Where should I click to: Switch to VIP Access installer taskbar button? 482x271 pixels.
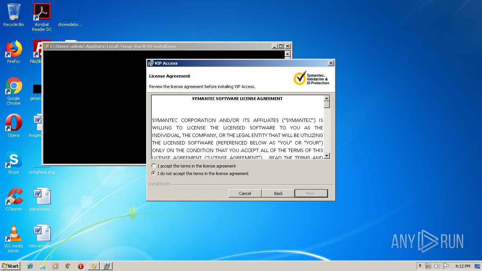(107, 266)
